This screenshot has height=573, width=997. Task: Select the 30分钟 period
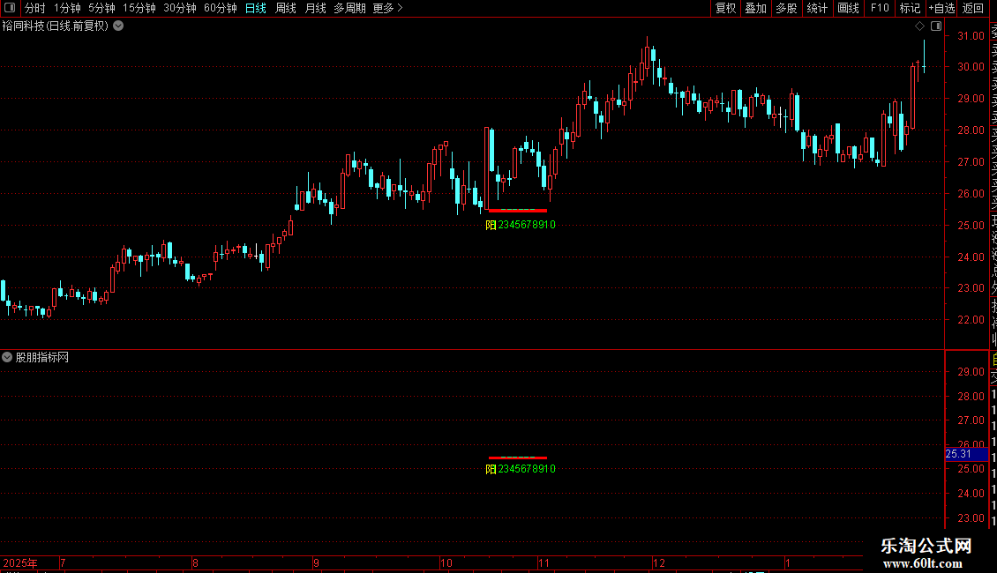(x=179, y=8)
